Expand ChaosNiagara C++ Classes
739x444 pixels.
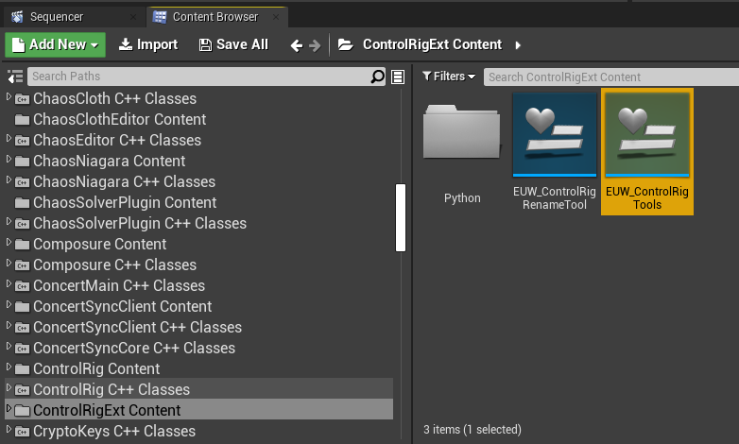pos(9,179)
